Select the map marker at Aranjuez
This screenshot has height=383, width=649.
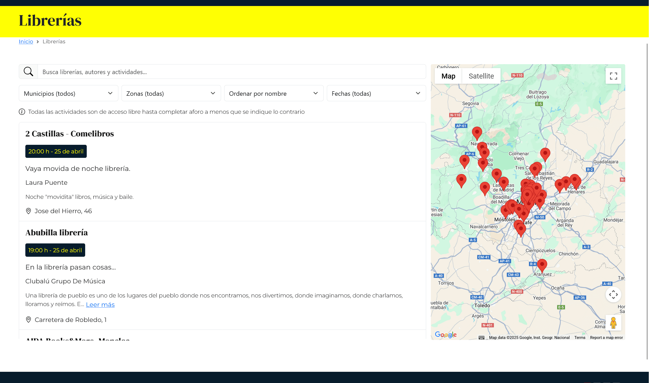point(542,265)
